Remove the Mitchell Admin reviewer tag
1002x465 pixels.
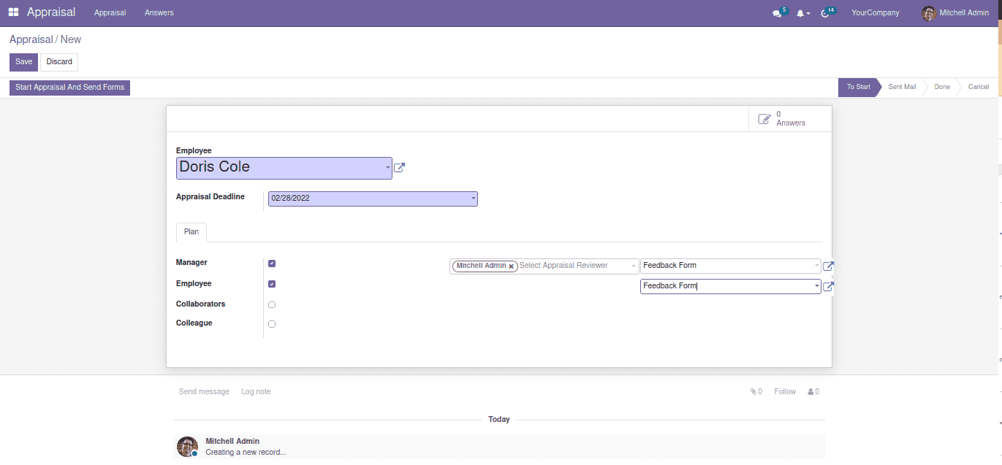point(512,266)
